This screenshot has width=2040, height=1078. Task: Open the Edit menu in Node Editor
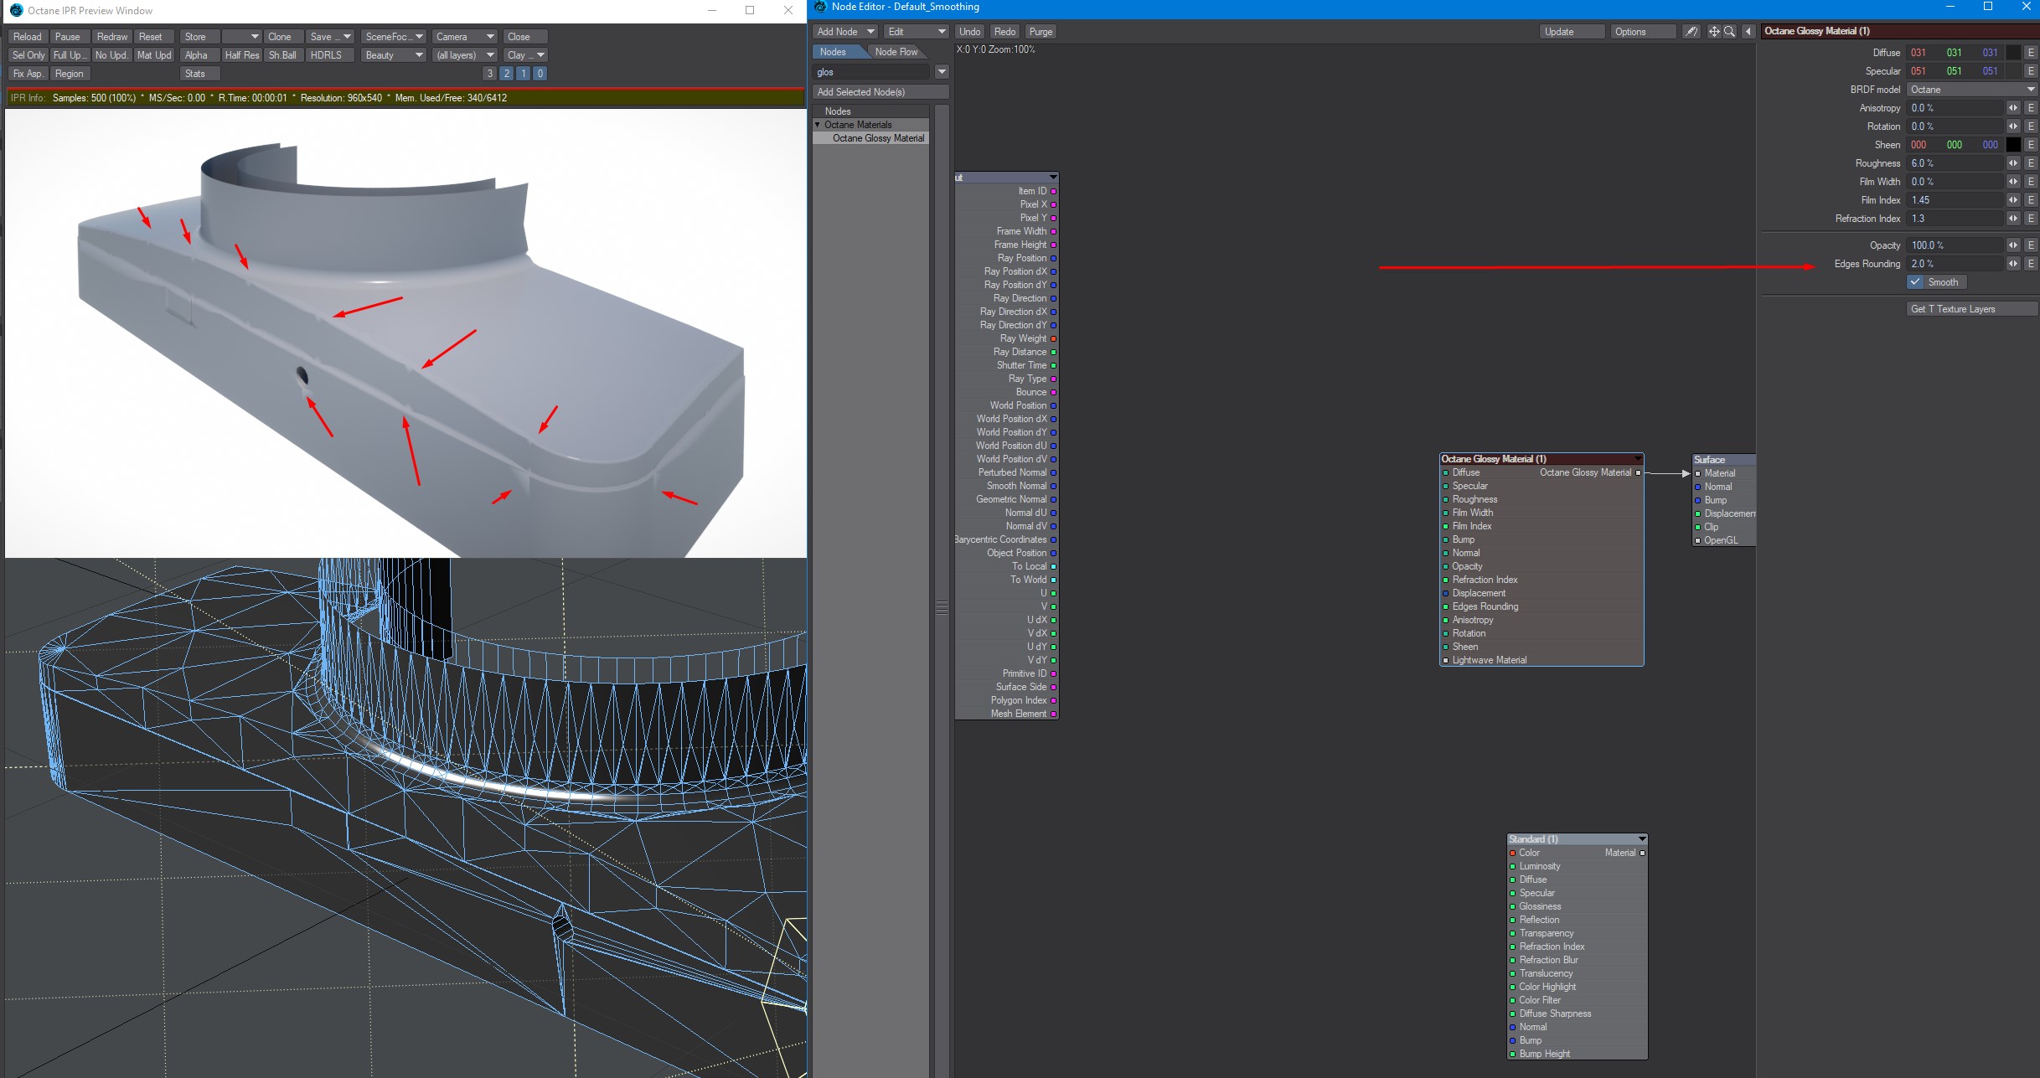[916, 32]
